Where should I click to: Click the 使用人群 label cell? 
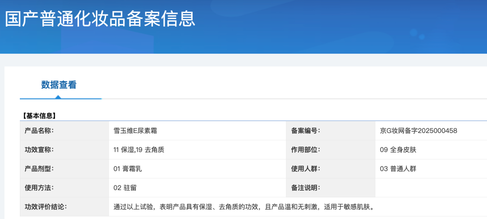pos(331,169)
